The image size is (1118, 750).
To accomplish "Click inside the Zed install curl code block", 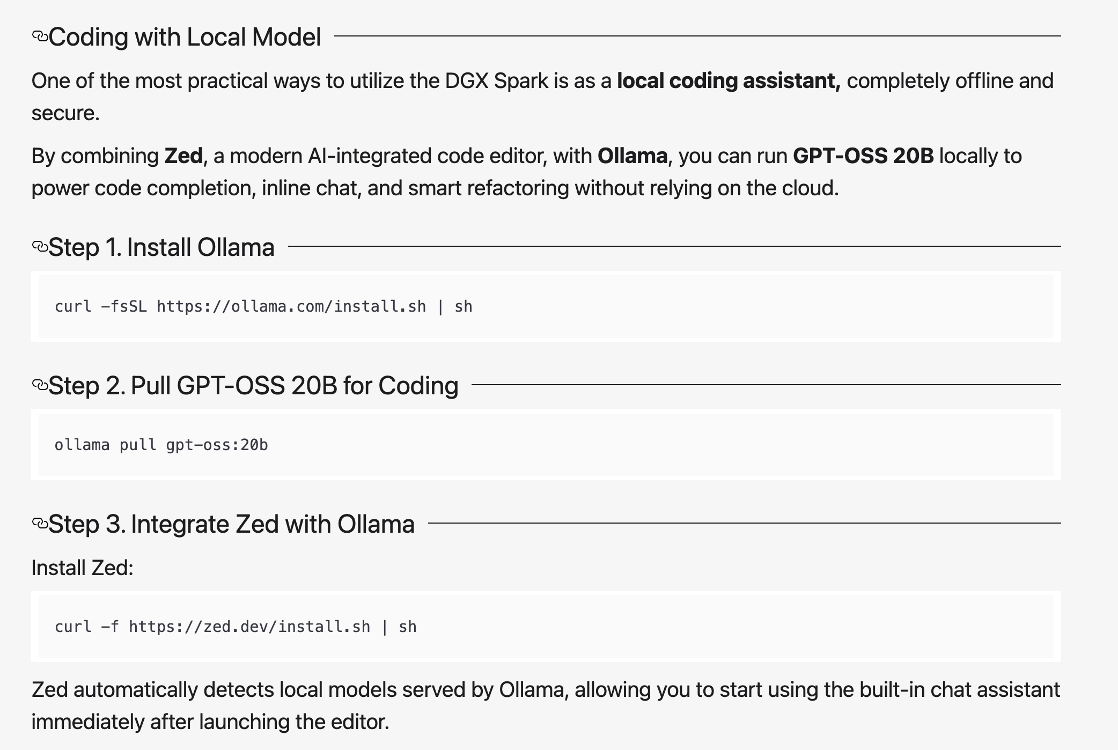I will pos(644,627).
